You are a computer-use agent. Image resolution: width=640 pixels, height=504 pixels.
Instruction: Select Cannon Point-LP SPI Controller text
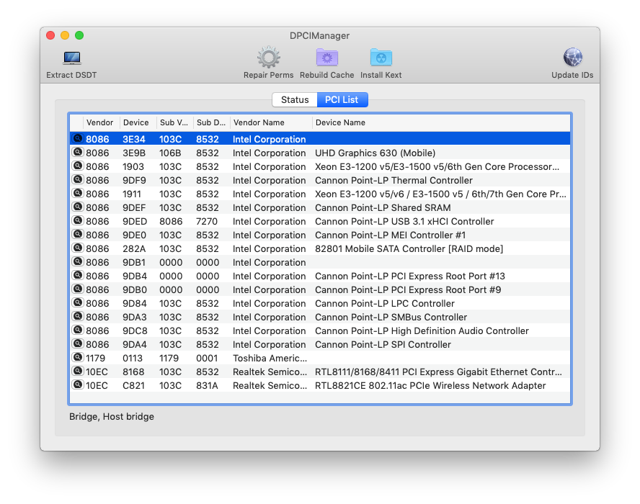pyautogui.click(x=383, y=345)
